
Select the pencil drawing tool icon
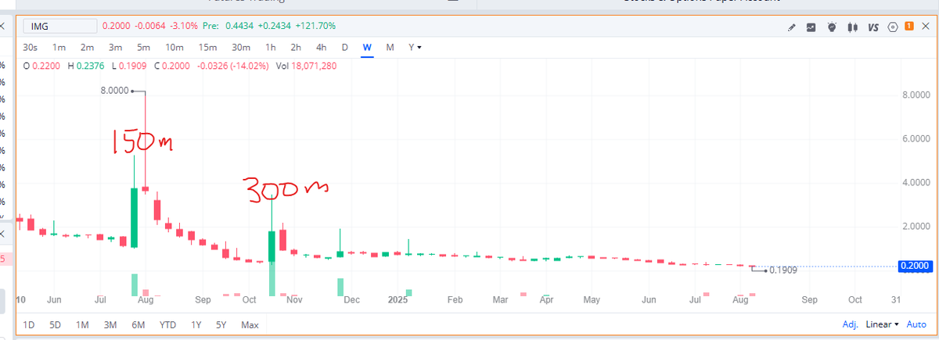792,27
